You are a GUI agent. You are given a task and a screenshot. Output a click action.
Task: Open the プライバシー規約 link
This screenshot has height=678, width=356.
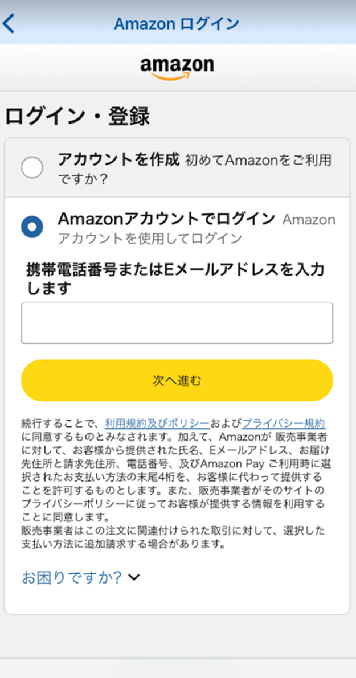(x=284, y=423)
